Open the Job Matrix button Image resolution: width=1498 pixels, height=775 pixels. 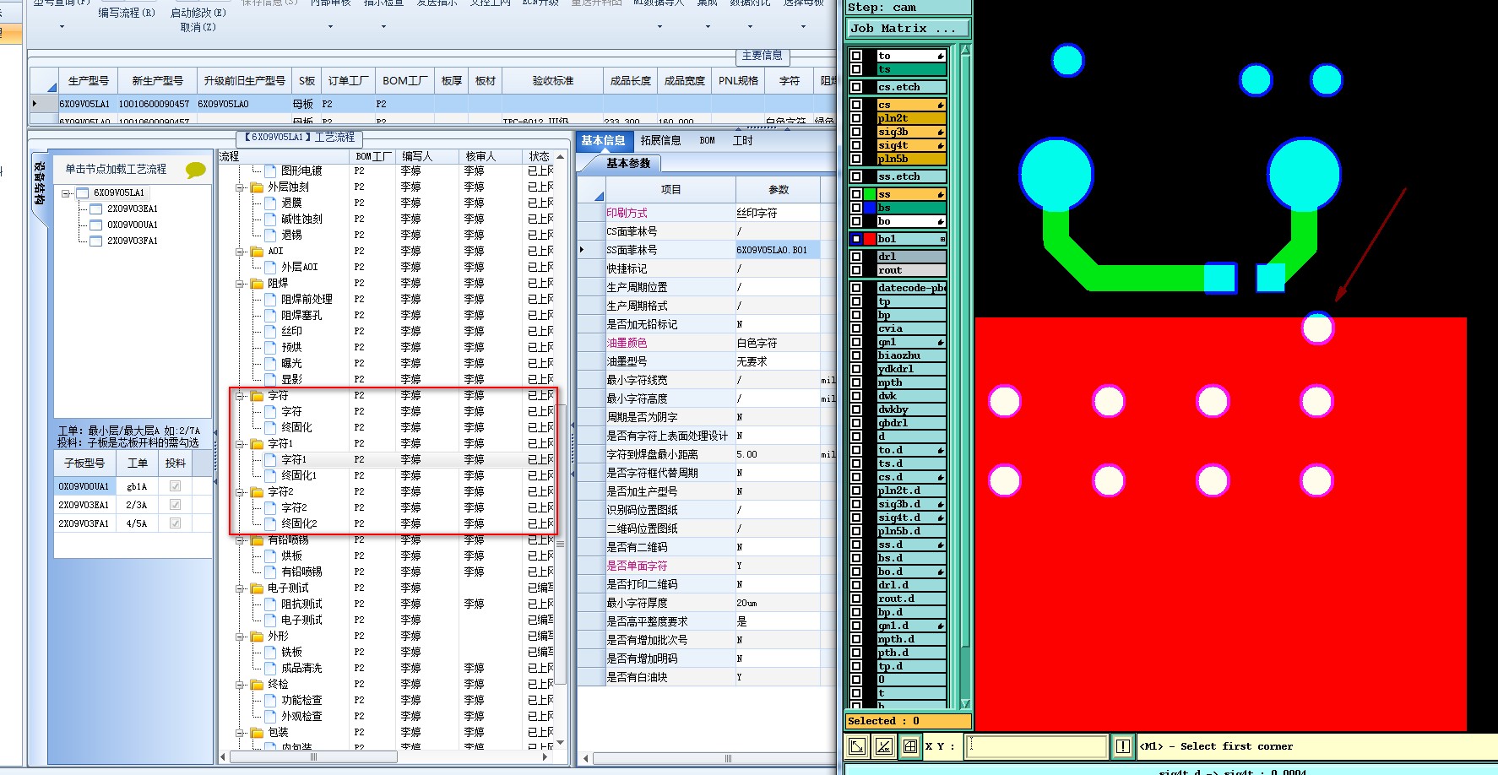[x=908, y=29]
